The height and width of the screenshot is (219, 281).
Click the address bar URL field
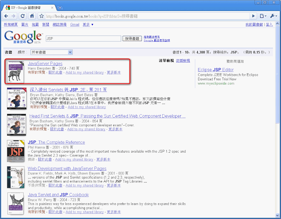pos(147,16)
